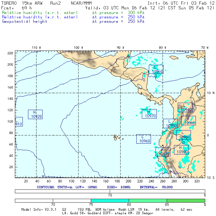Click the 'NCAR/MMM' header text
Image resolution: width=216 pixels, height=216 pixels.
81,3
